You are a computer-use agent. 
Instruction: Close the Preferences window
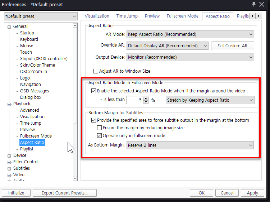[x=262, y=4]
